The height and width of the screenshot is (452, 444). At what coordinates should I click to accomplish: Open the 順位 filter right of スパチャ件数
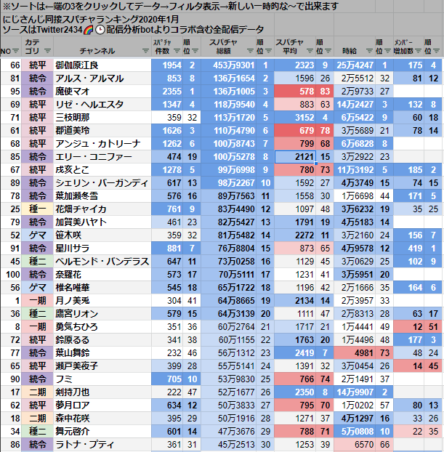[195, 51]
